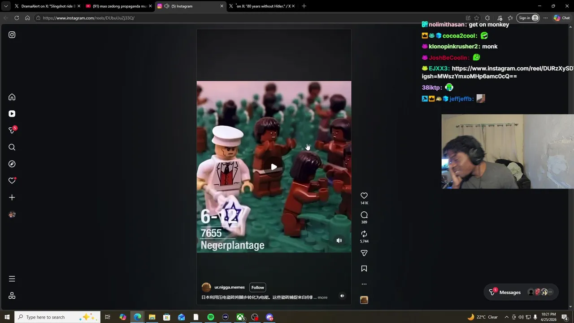Open a new browser tab

(304, 6)
